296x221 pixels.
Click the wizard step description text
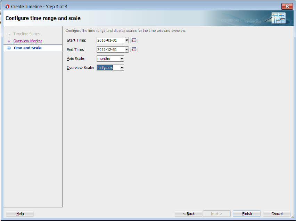125,30
